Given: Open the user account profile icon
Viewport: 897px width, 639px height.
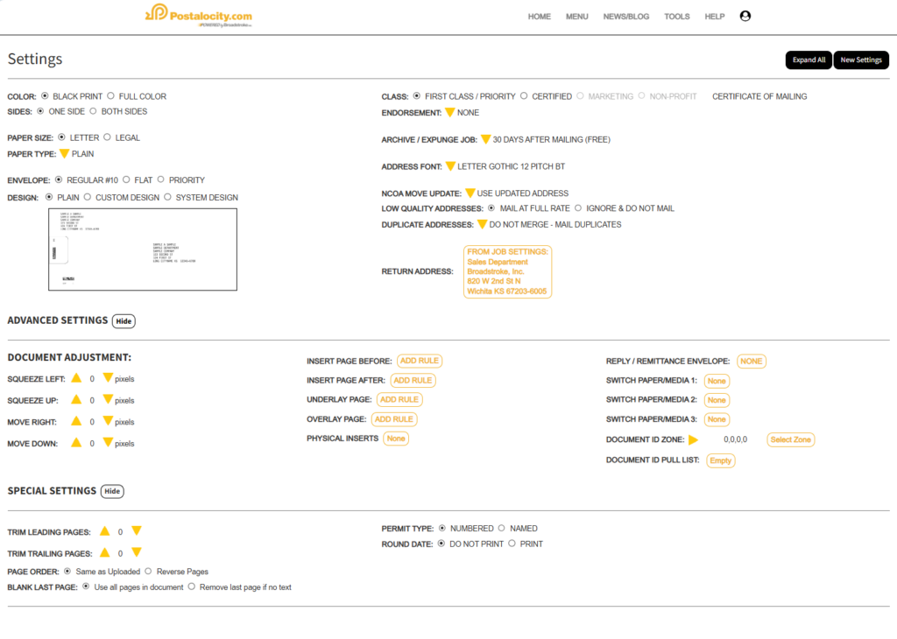Looking at the screenshot, I should pos(745,16).
